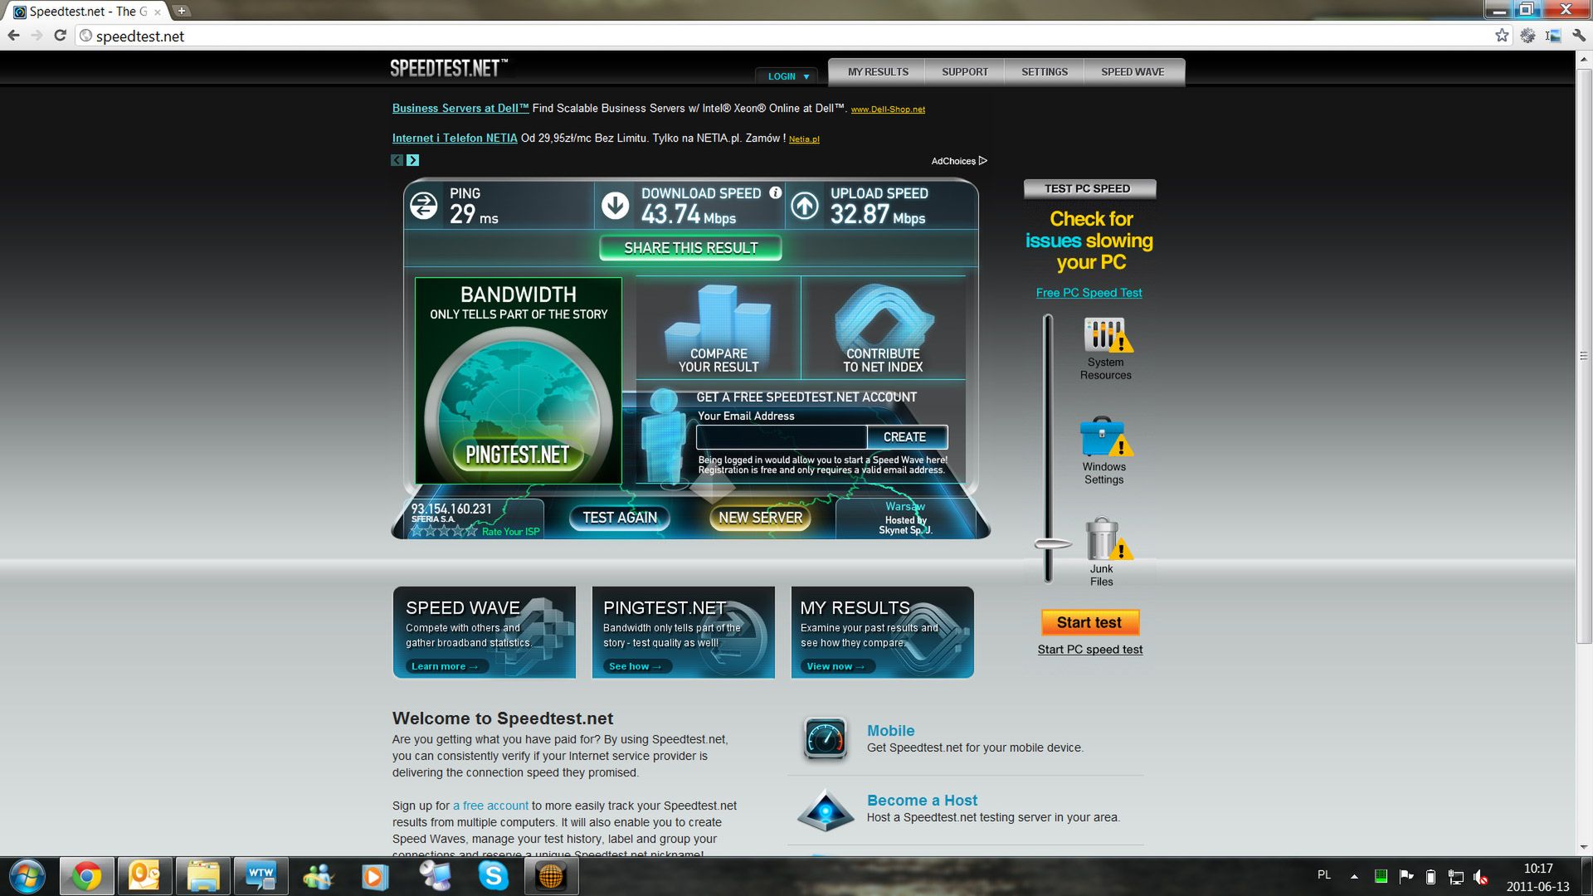
Task: Click the Rate Your ISP link
Action: coord(510,532)
